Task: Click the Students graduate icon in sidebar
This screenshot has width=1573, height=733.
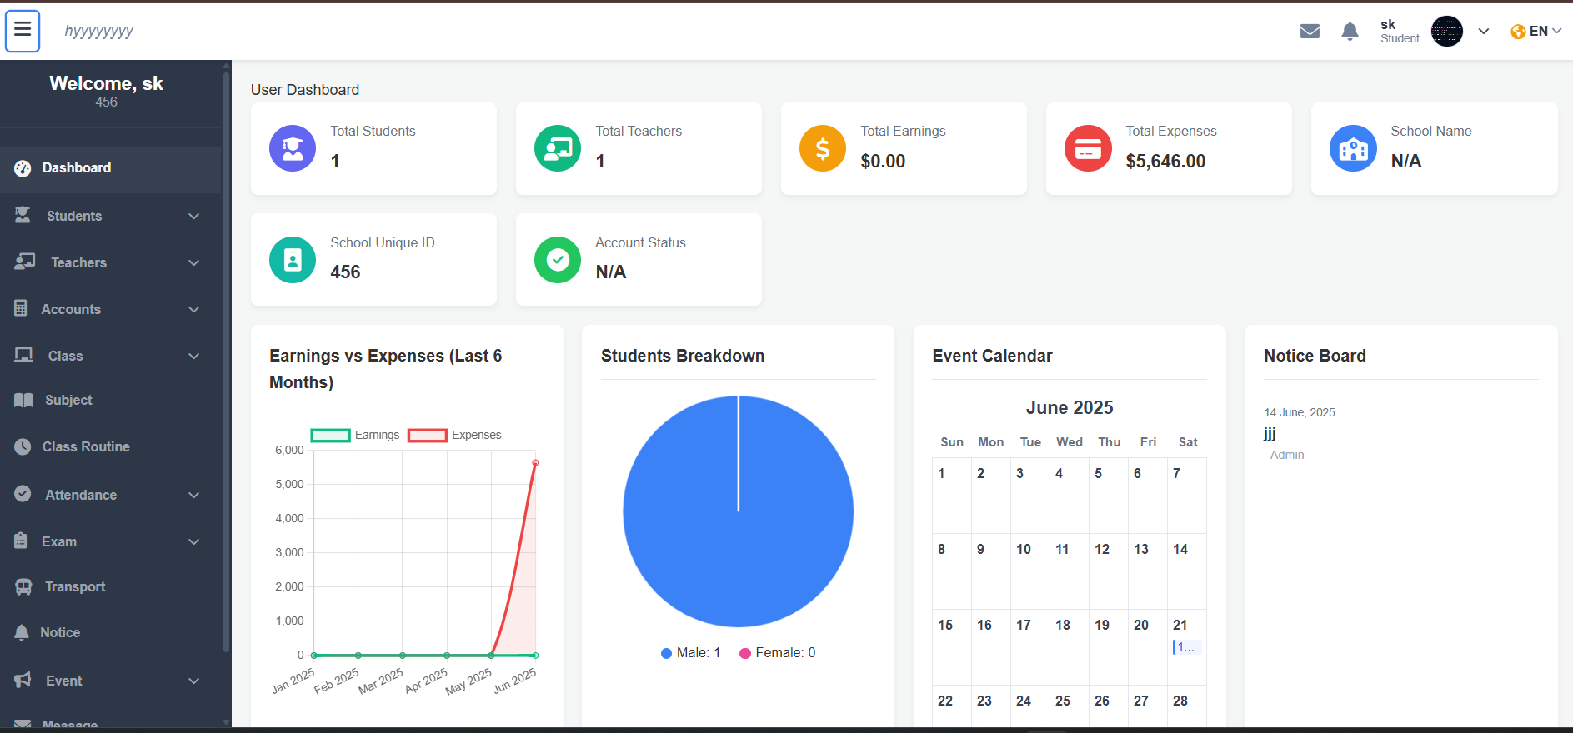Action: click(x=23, y=216)
